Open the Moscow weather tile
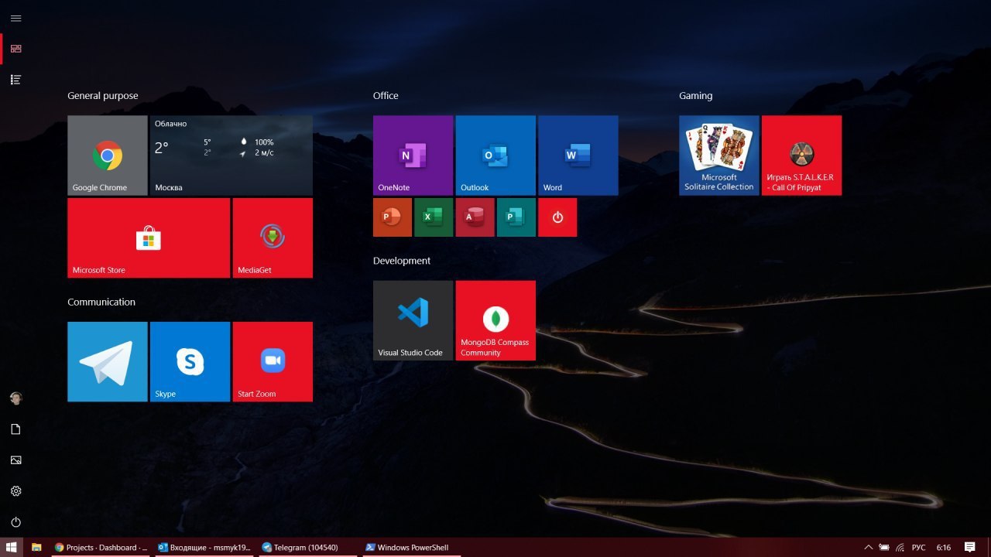Image resolution: width=991 pixels, height=557 pixels. (231, 155)
